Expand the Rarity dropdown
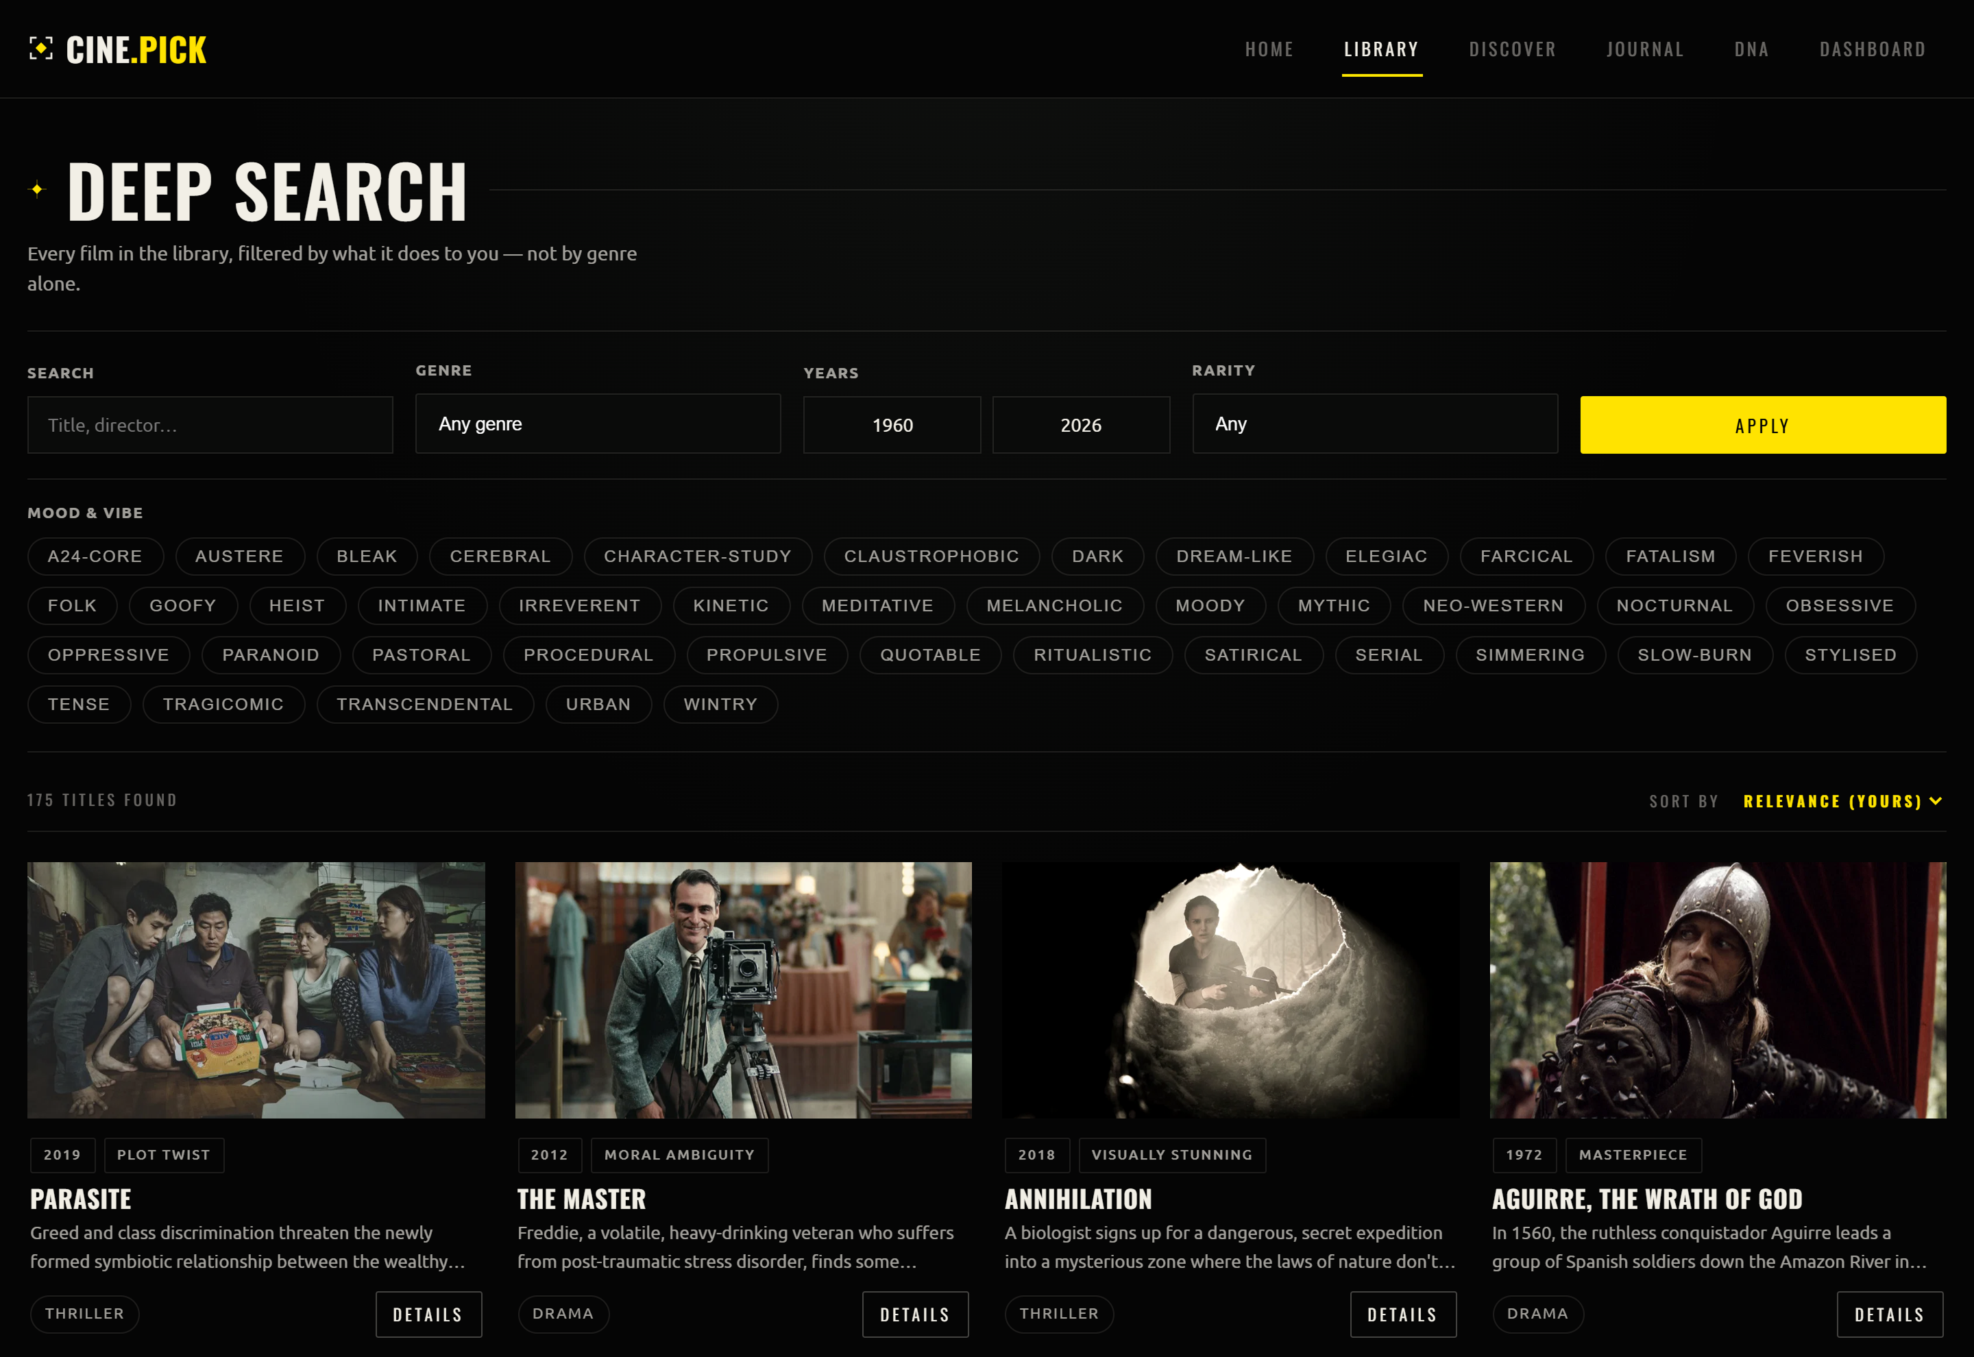Image resolution: width=1974 pixels, height=1357 pixels. [x=1375, y=424]
